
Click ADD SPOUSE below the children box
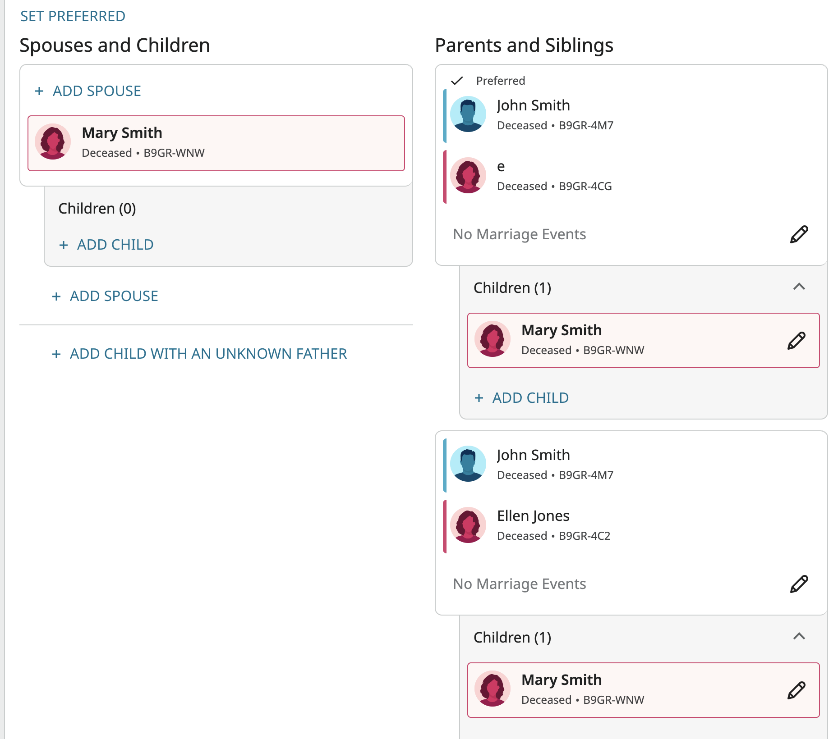click(105, 296)
